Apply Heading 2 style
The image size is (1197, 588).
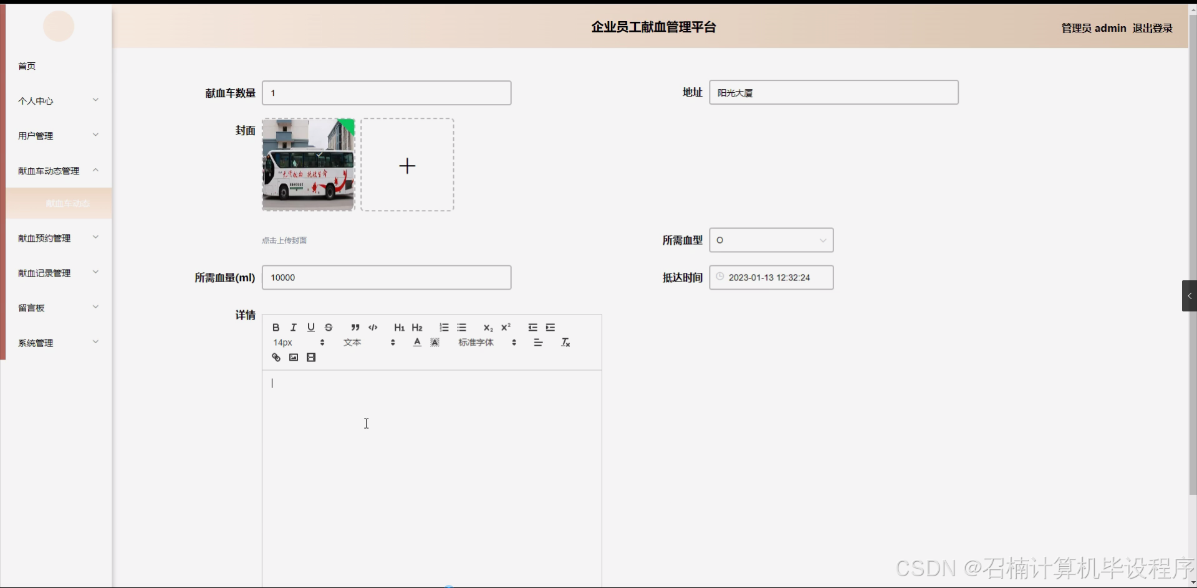coord(417,328)
